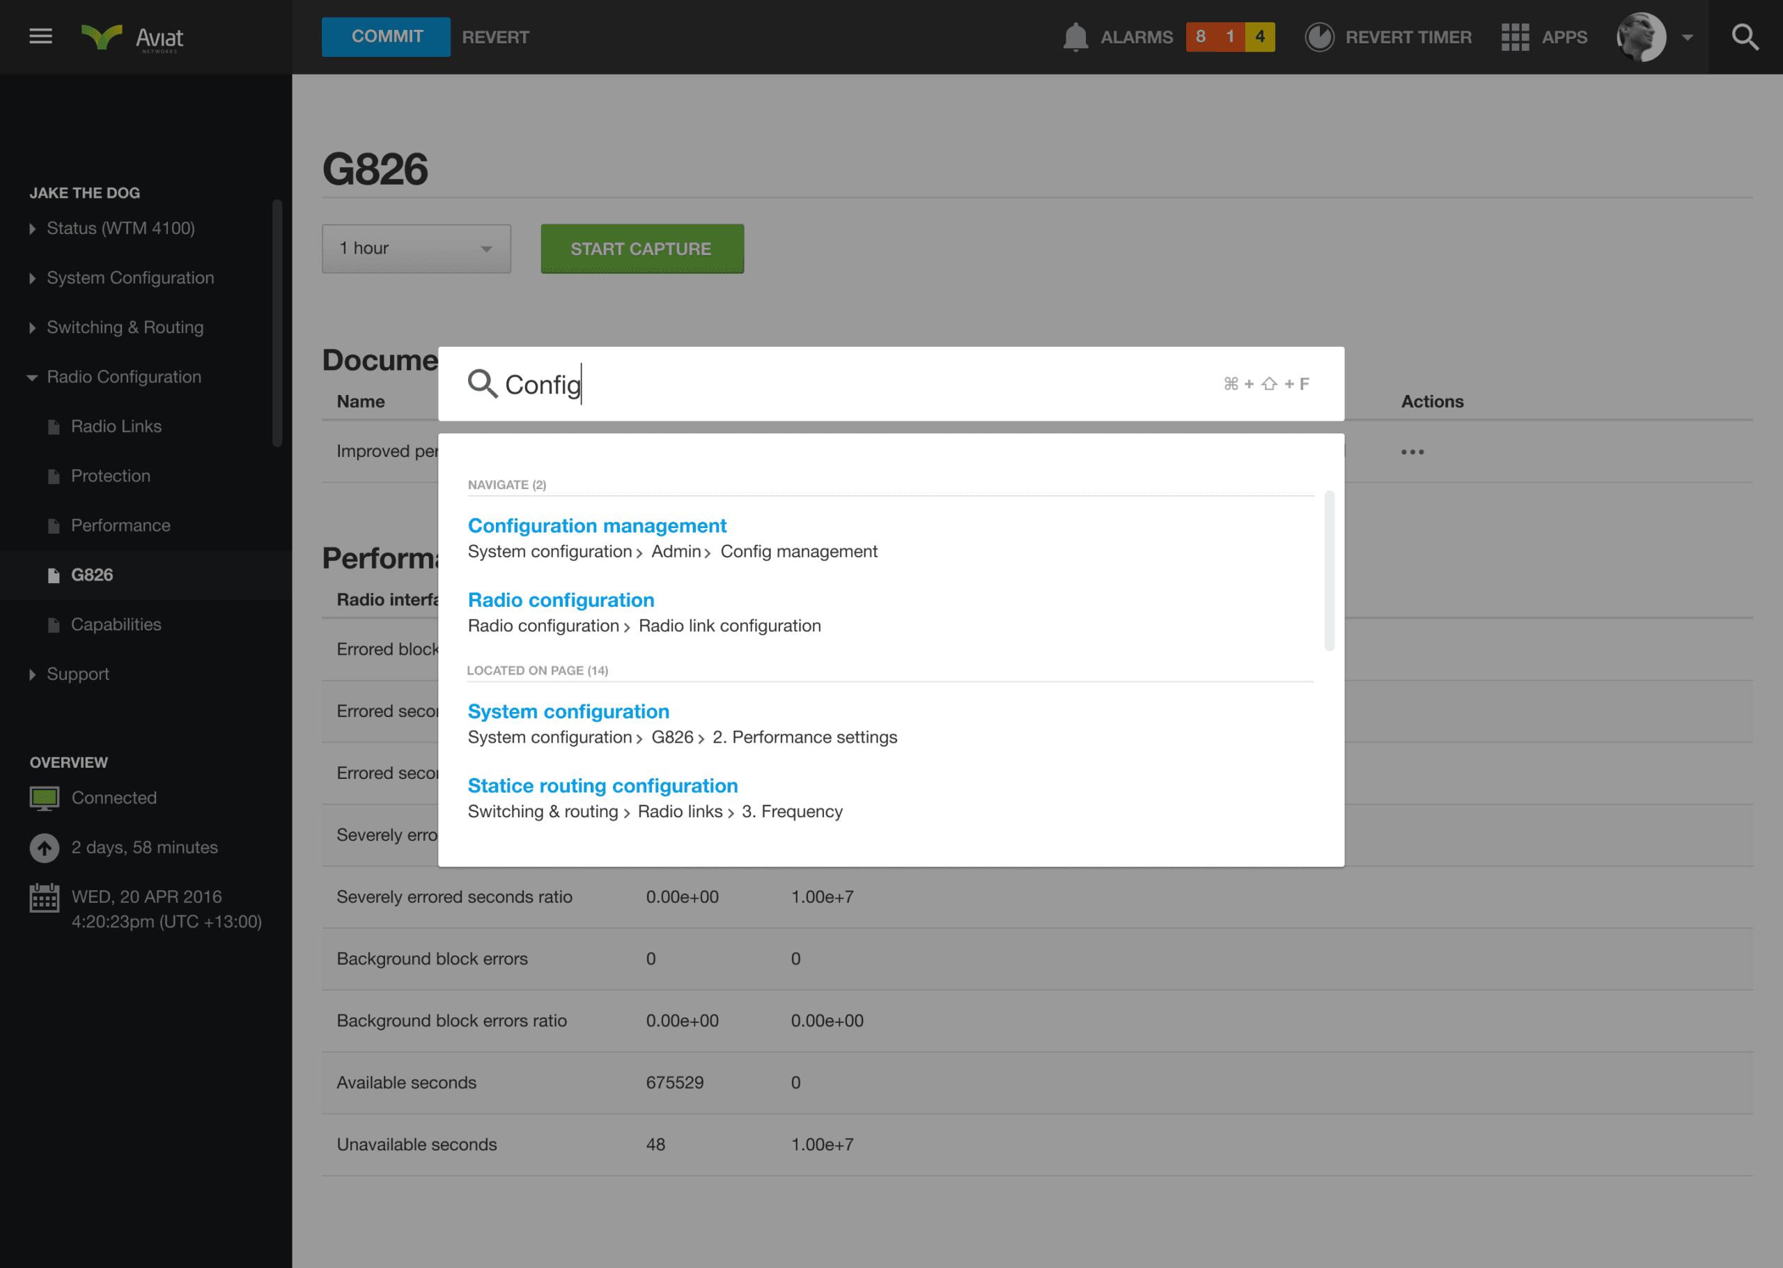Viewport: 1783px width, 1268px height.
Task: Open the document row actions ellipsis
Action: pos(1412,452)
